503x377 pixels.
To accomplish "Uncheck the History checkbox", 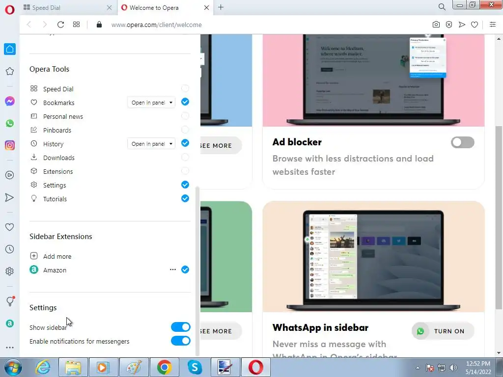I will [x=185, y=143].
